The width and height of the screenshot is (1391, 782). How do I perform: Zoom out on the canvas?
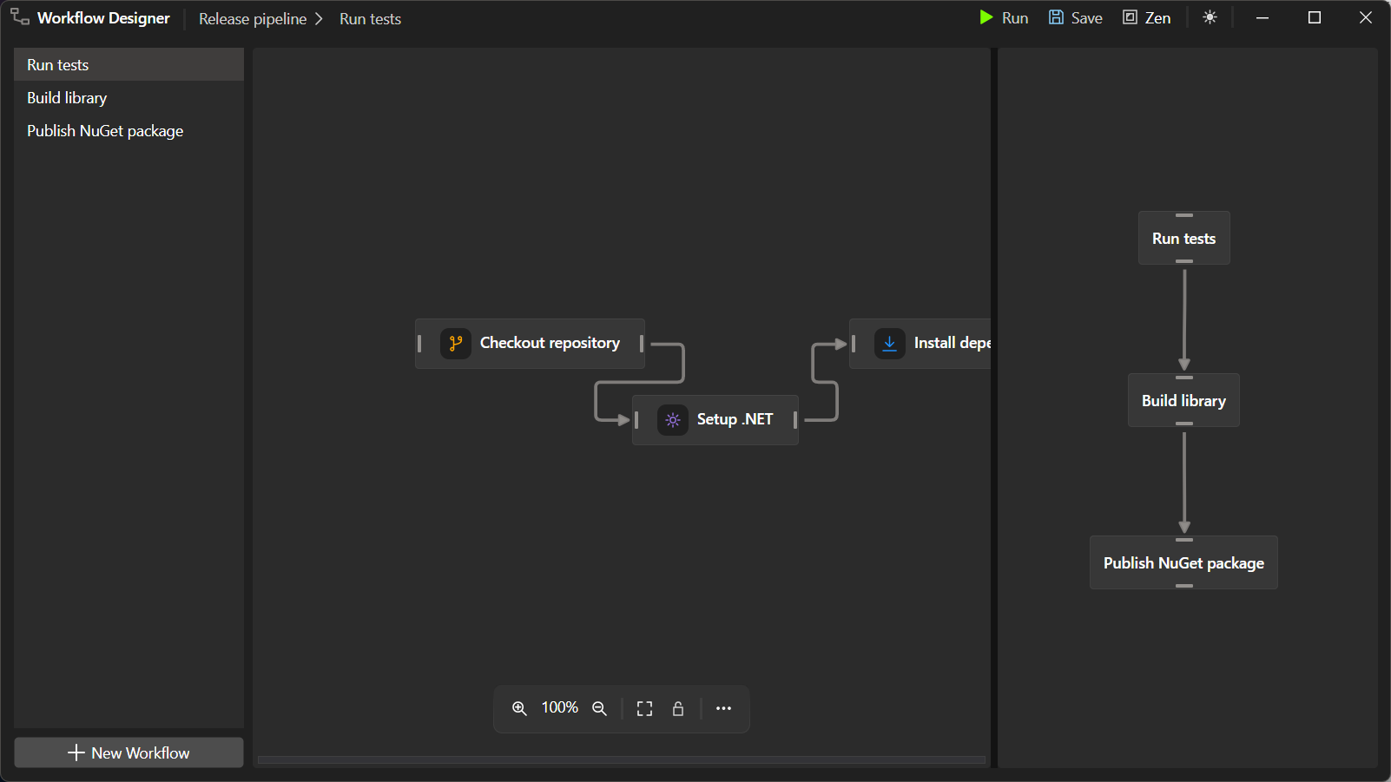599,708
